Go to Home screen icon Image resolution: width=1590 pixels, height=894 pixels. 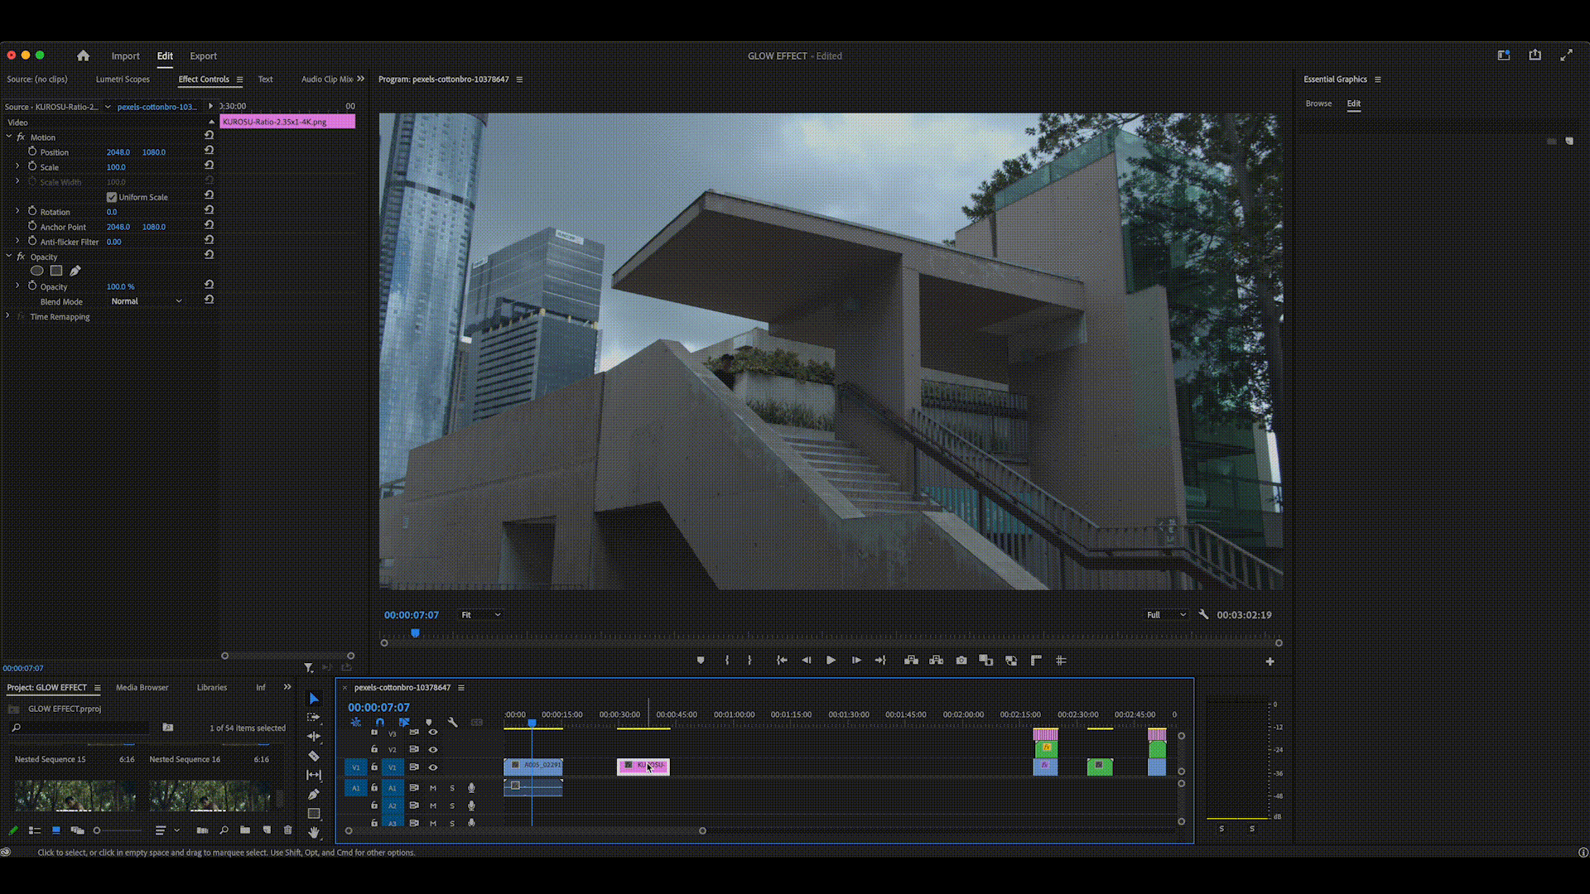tap(83, 55)
